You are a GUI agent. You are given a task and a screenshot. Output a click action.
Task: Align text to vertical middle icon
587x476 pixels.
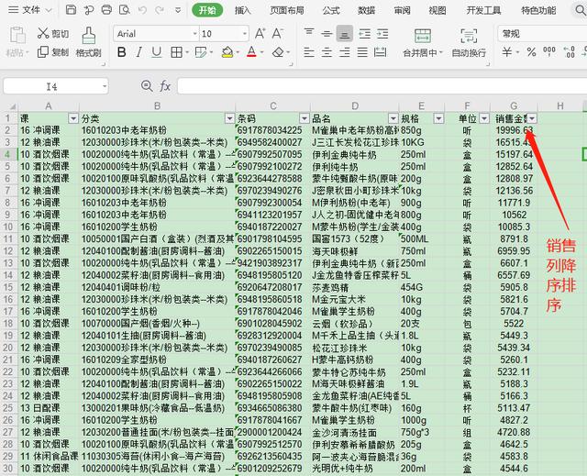(327, 34)
